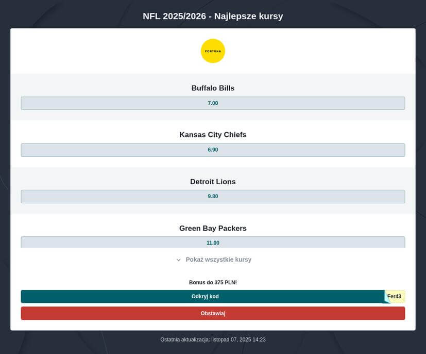426x354 pixels.
Task: Click the word FORTUNA inside the logo
Action: coord(213,52)
